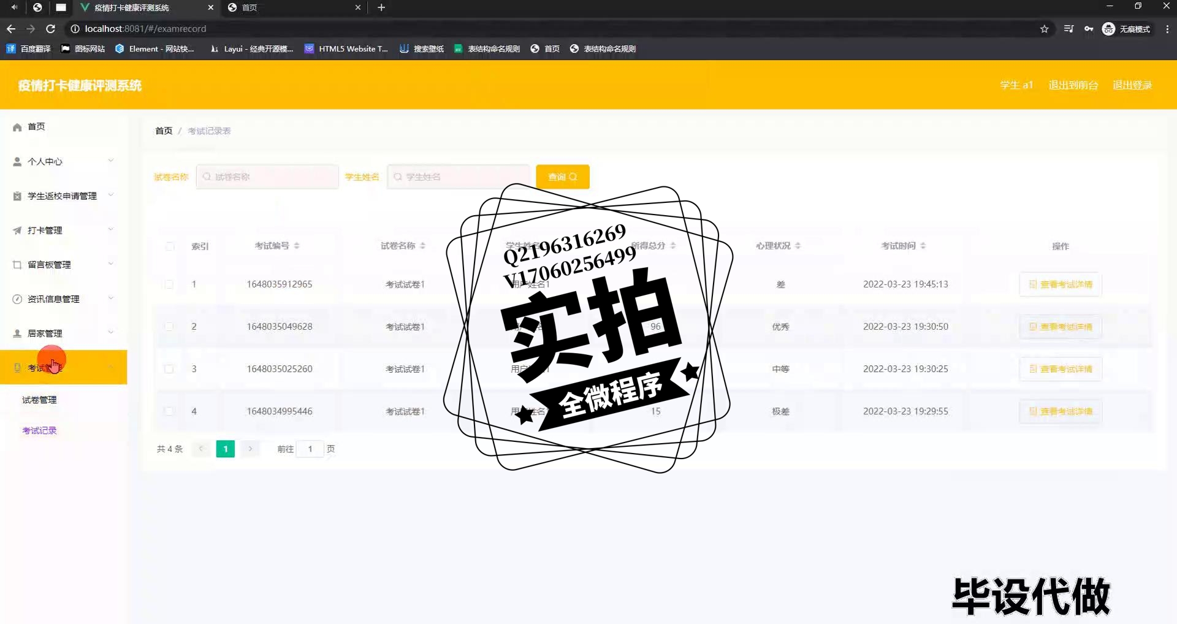Open password key icon in toolbar

1089,29
